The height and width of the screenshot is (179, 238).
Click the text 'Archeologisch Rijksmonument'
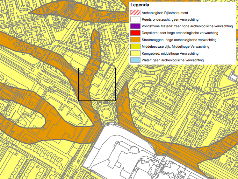165,13
